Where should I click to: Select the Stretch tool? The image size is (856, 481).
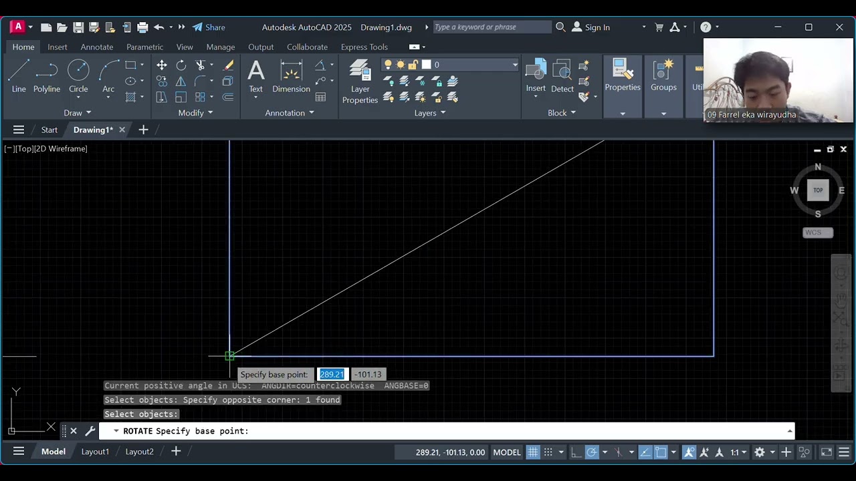162,97
